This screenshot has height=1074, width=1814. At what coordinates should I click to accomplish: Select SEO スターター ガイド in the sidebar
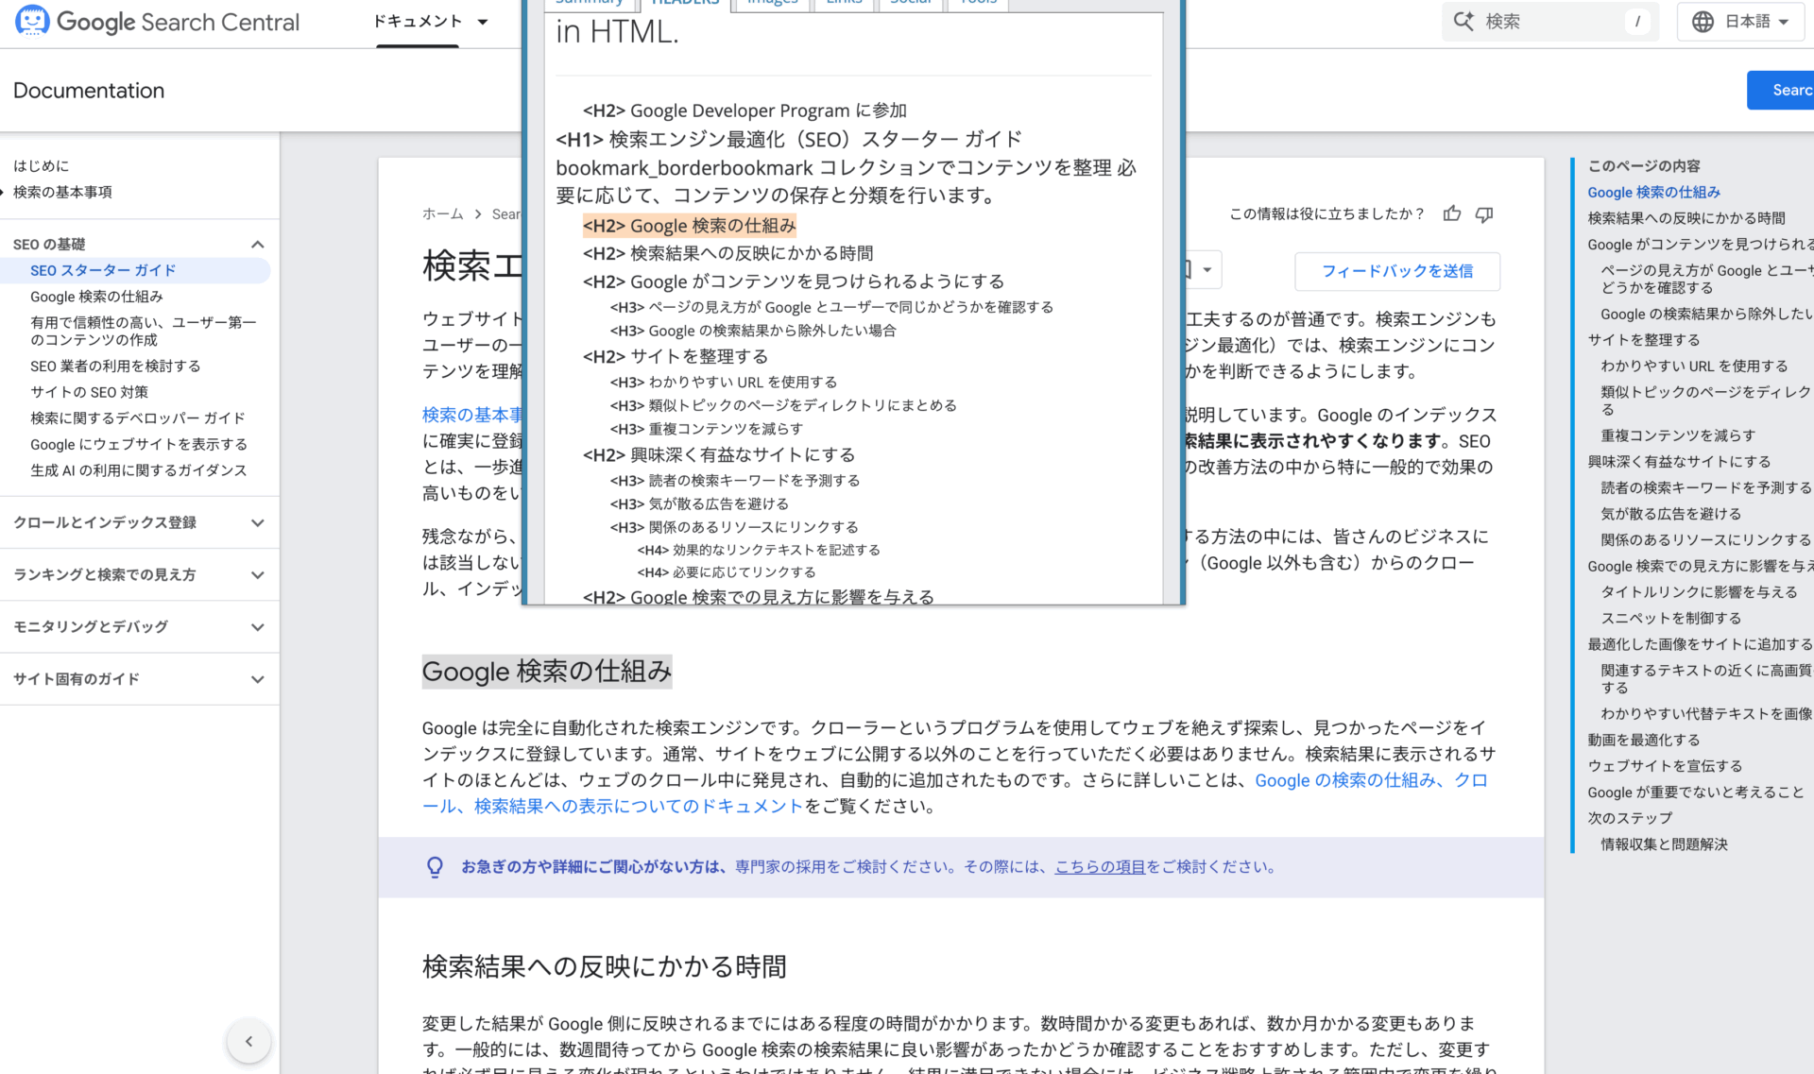[x=102, y=270]
